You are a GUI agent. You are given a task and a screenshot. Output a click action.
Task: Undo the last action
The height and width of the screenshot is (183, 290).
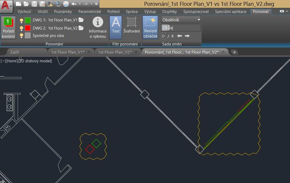click(74, 4)
